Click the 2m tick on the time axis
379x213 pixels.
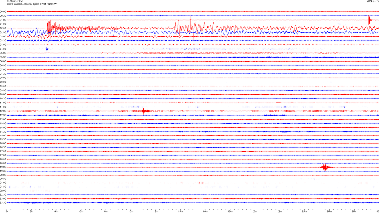(32, 211)
